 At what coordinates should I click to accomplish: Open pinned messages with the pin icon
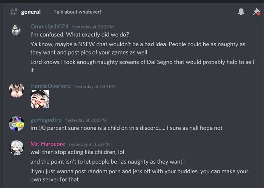click(256, 12)
